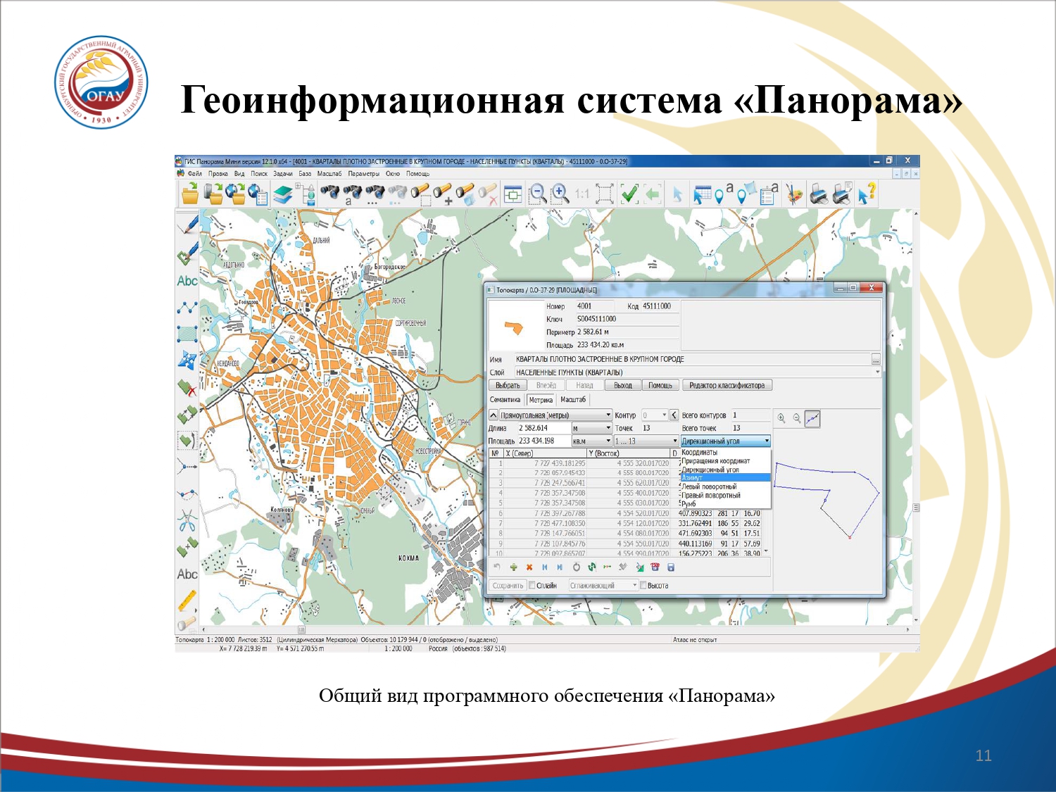Click the red X delete point icon
Screen dimensions: 1056x792
[x=529, y=567]
